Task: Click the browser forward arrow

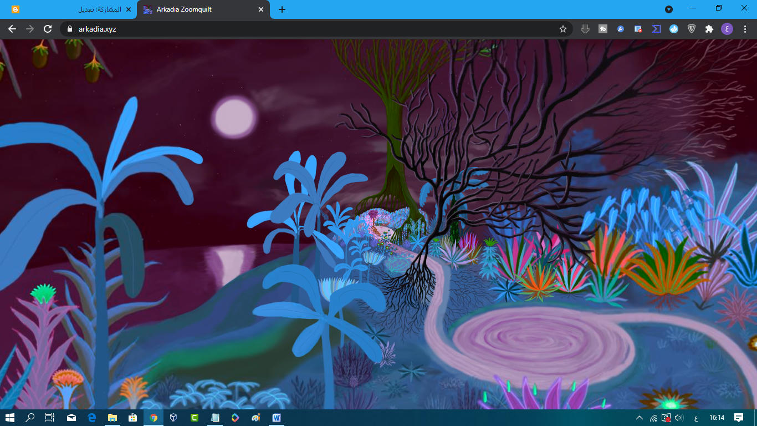Action: click(x=30, y=29)
